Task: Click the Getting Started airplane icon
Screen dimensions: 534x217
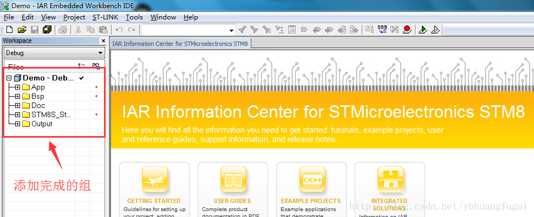Action: [x=155, y=180]
